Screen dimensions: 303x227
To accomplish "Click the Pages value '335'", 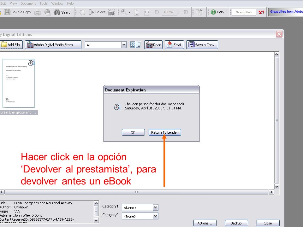I will tap(17, 211).
